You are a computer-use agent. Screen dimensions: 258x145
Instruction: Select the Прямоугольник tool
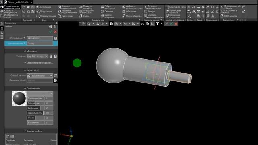pos(46,16)
